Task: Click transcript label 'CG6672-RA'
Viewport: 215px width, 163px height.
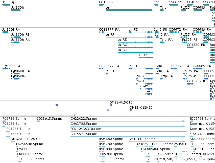Action: coord(178,30)
